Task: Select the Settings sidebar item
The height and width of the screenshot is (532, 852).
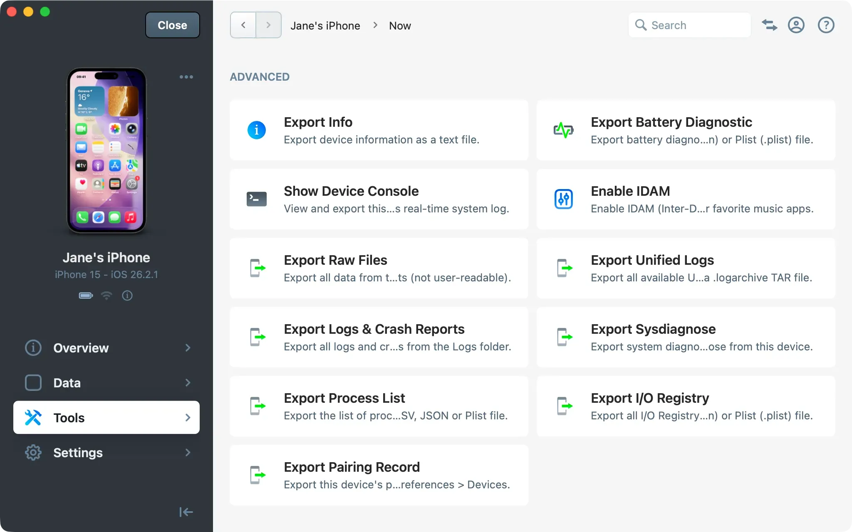Action: point(106,452)
